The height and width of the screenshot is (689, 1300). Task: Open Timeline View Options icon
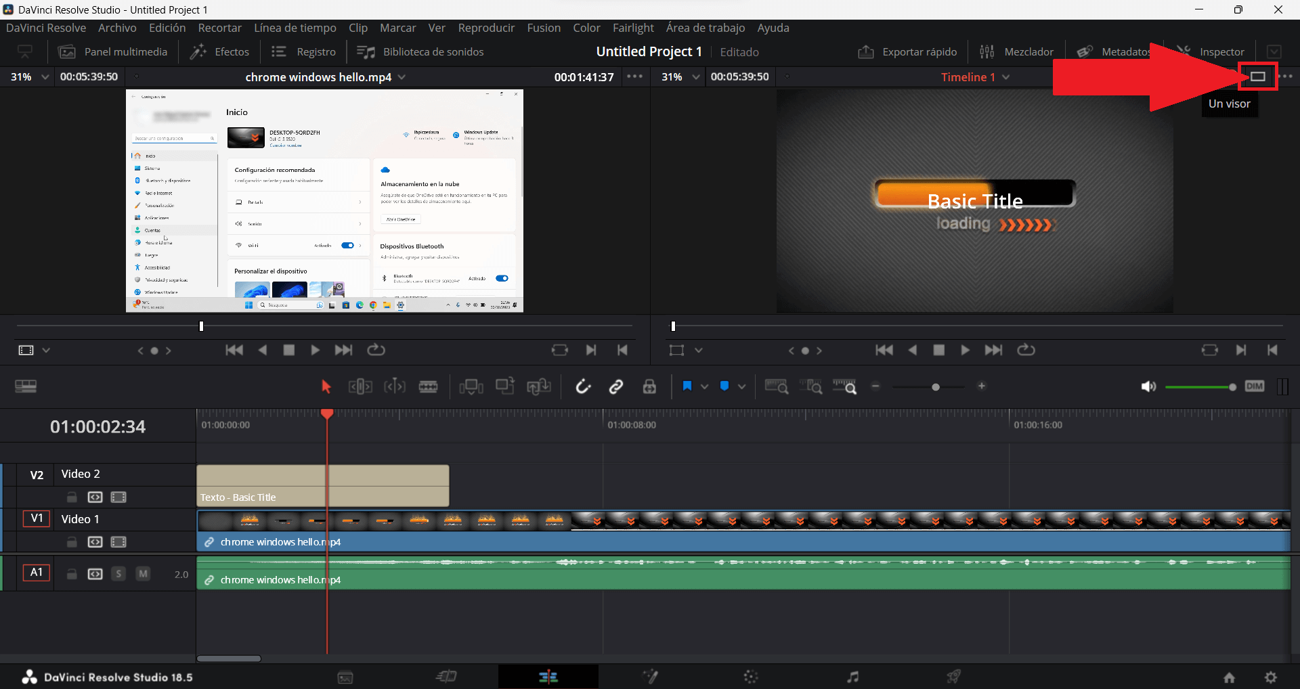(26, 386)
